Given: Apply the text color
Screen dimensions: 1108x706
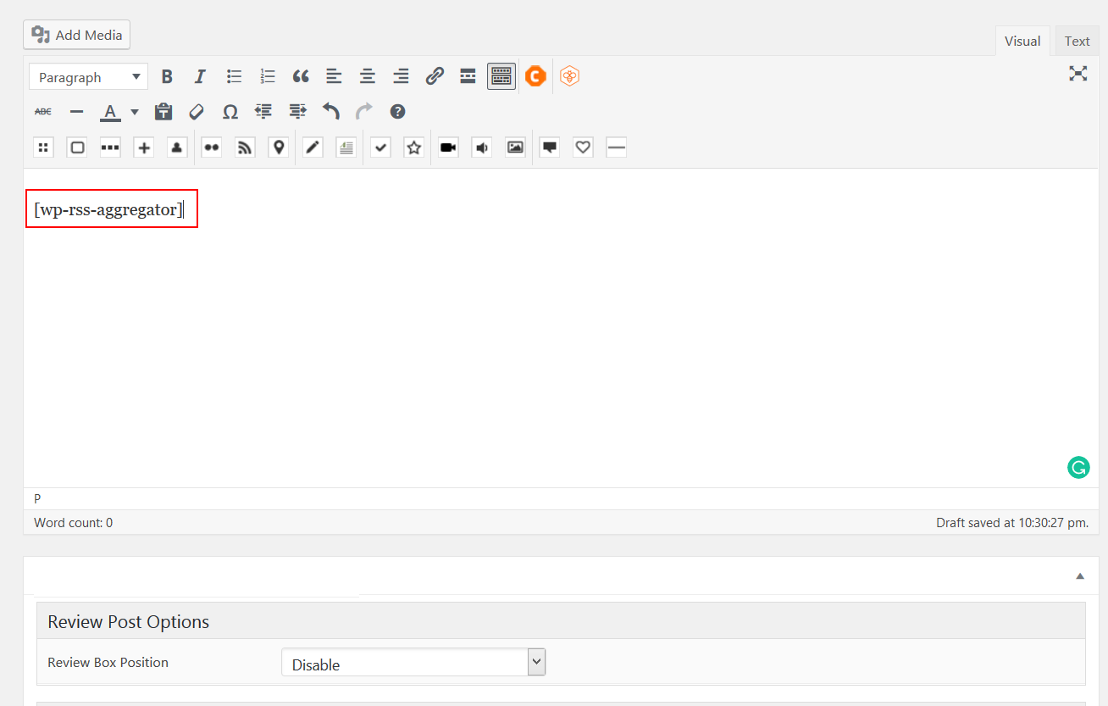Looking at the screenshot, I should (110, 112).
